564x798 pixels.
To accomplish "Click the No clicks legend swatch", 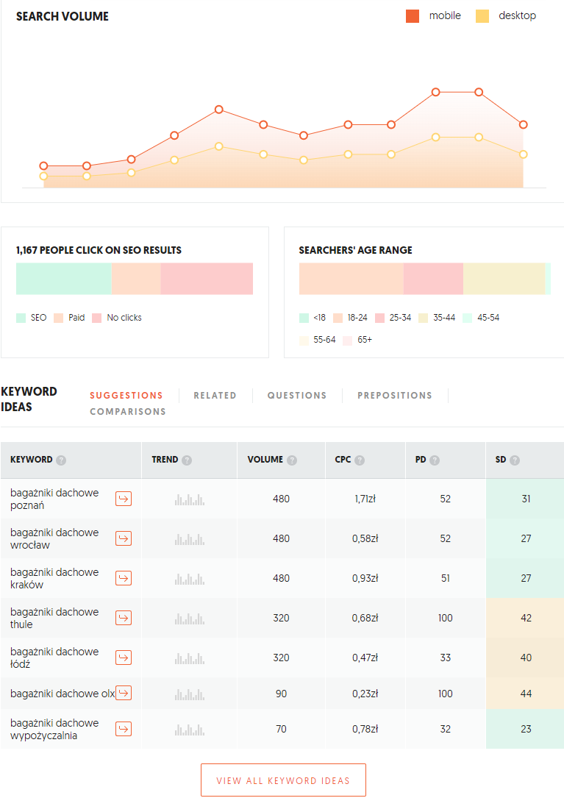I will click(x=97, y=318).
